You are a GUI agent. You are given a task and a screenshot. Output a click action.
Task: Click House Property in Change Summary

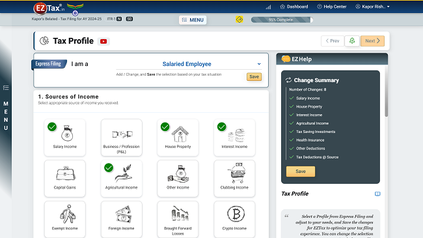(x=309, y=106)
